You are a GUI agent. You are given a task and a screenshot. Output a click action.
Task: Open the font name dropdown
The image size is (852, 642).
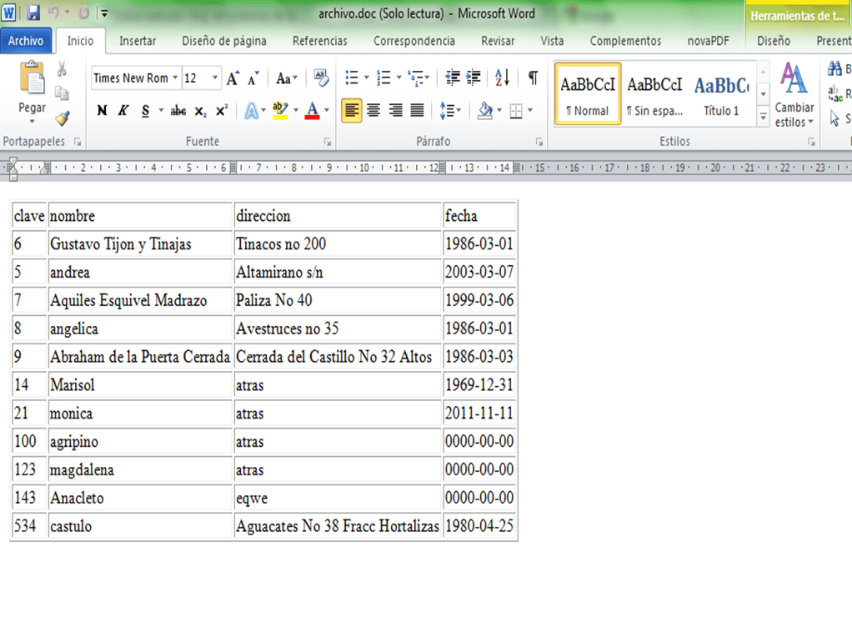pos(175,78)
